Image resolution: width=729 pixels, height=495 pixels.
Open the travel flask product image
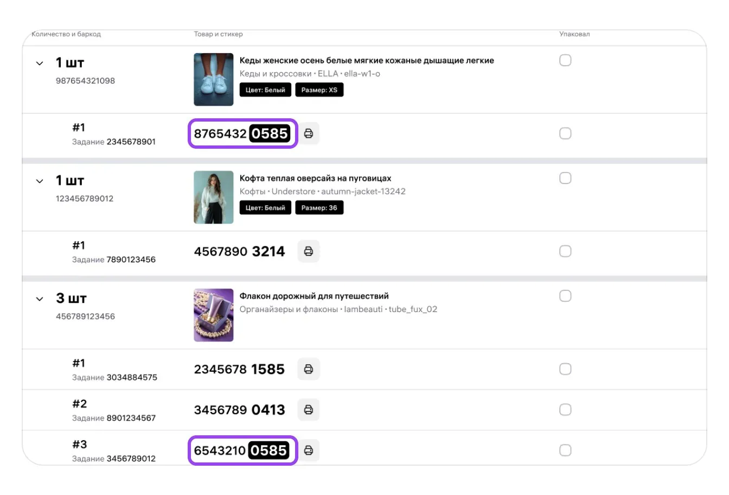tap(214, 315)
